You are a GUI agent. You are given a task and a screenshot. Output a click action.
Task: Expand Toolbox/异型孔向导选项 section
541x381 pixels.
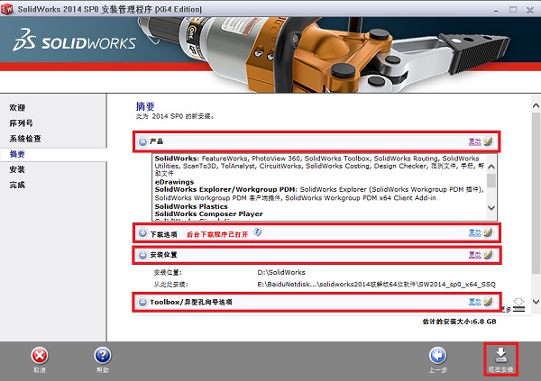pyautogui.click(x=142, y=303)
